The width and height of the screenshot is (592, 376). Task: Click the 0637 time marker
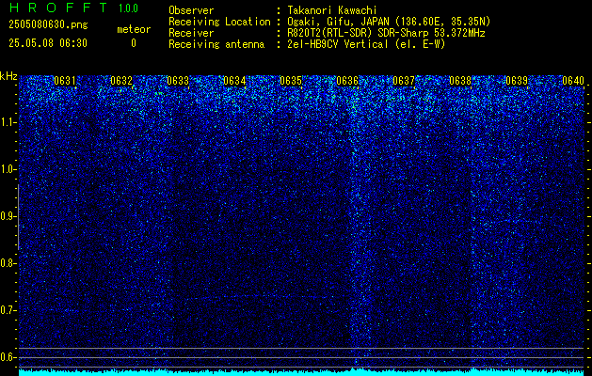(404, 81)
